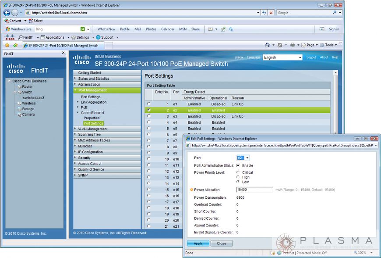Click the Google search magnifier icon
Screen dimensions: 381x258
click(335, 12)
